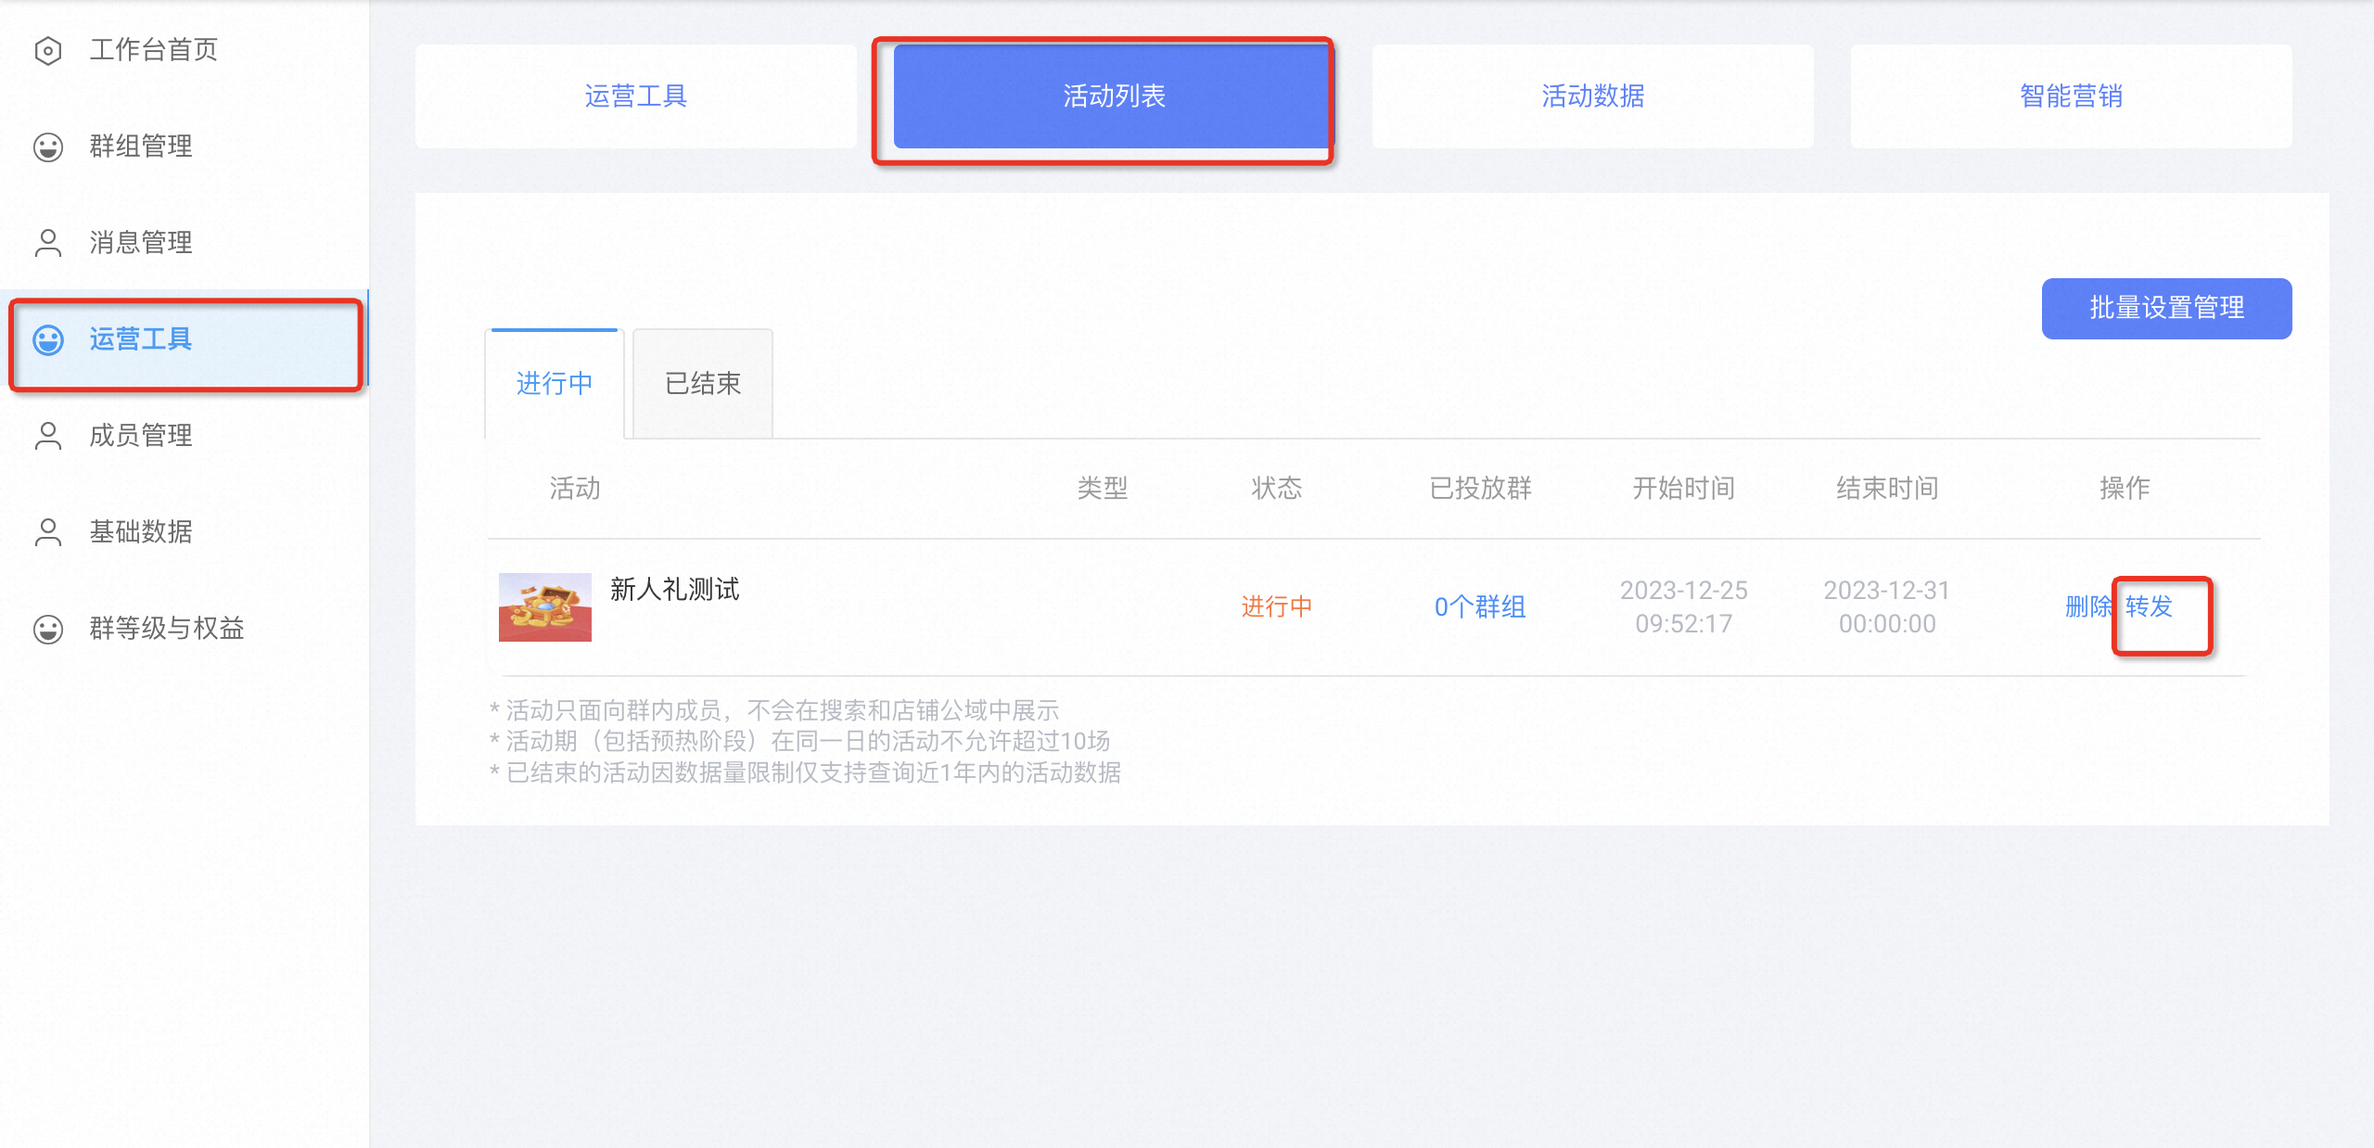Click the 运营工具 blue smiley icon
This screenshot has height=1148, width=2374.
[48, 339]
